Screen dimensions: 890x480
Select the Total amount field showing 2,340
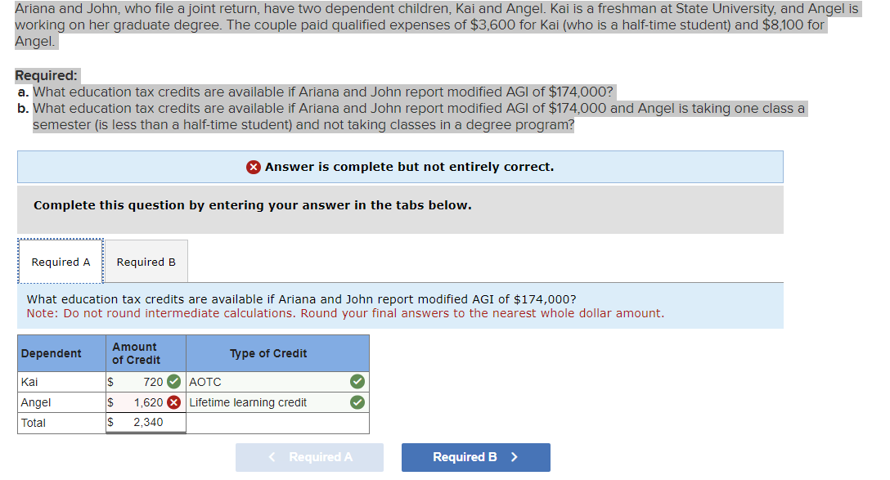143,423
